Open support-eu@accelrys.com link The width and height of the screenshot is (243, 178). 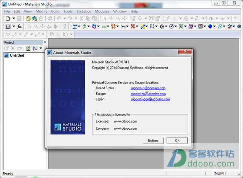pos(148,94)
